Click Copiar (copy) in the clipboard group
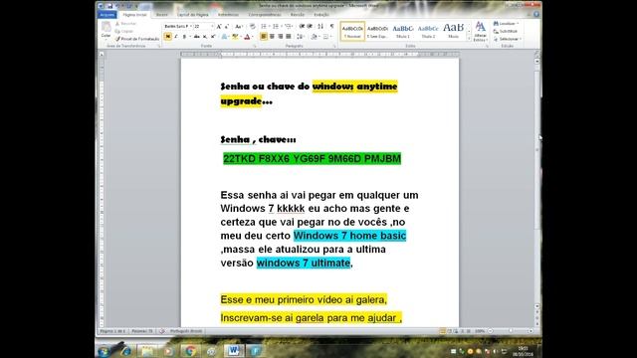Screen dimensions: 637x358 point(124,31)
